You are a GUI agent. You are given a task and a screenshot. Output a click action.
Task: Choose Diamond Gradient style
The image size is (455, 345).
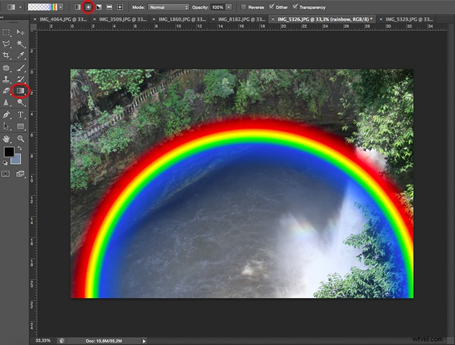[x=120, y=7]
